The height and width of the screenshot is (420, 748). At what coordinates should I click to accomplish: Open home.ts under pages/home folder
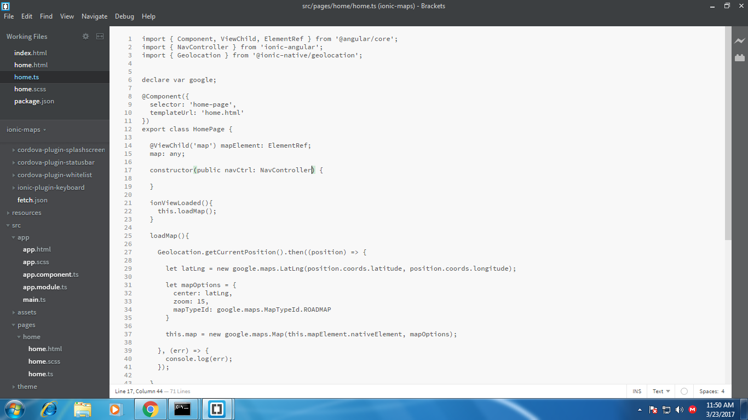pos(41,374)
